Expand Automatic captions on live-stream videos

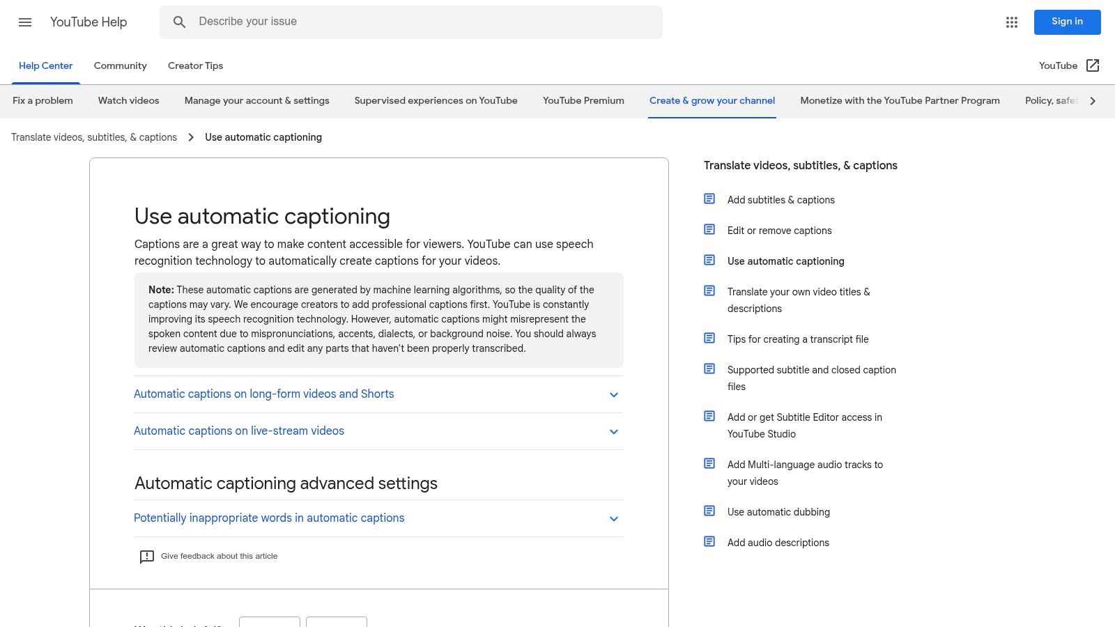(239, 431)
